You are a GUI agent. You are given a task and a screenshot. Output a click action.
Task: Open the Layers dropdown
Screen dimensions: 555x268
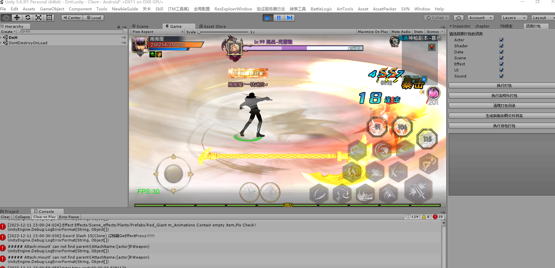pos(514,18)
